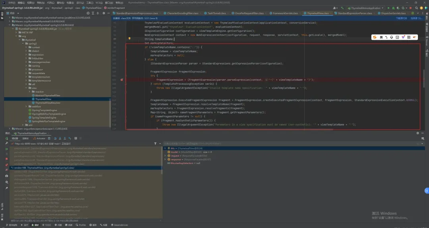The width and height of the screenshot is (429, 228).
Task: Click Step Out icon in debugger toolbar
Action: click(x=65, y=138)
